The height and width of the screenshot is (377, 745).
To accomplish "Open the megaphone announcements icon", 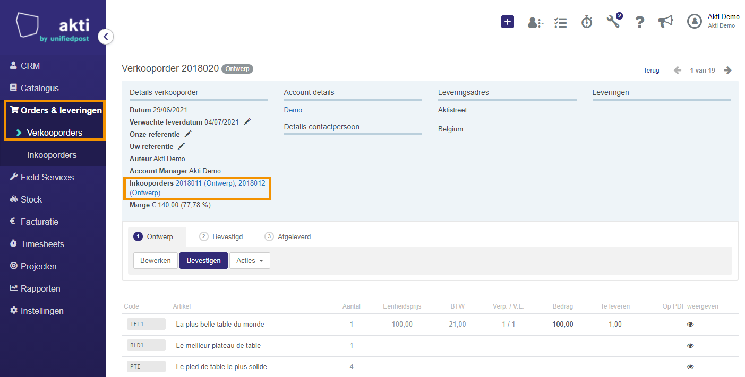I will [x=665, y=21].
